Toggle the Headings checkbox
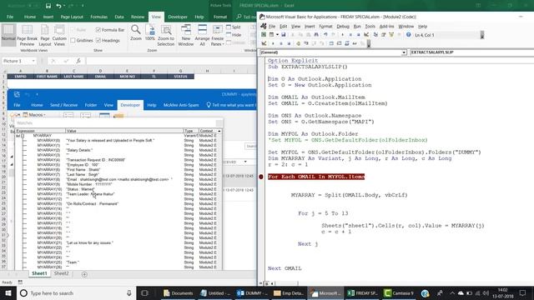 coord(98,40)
